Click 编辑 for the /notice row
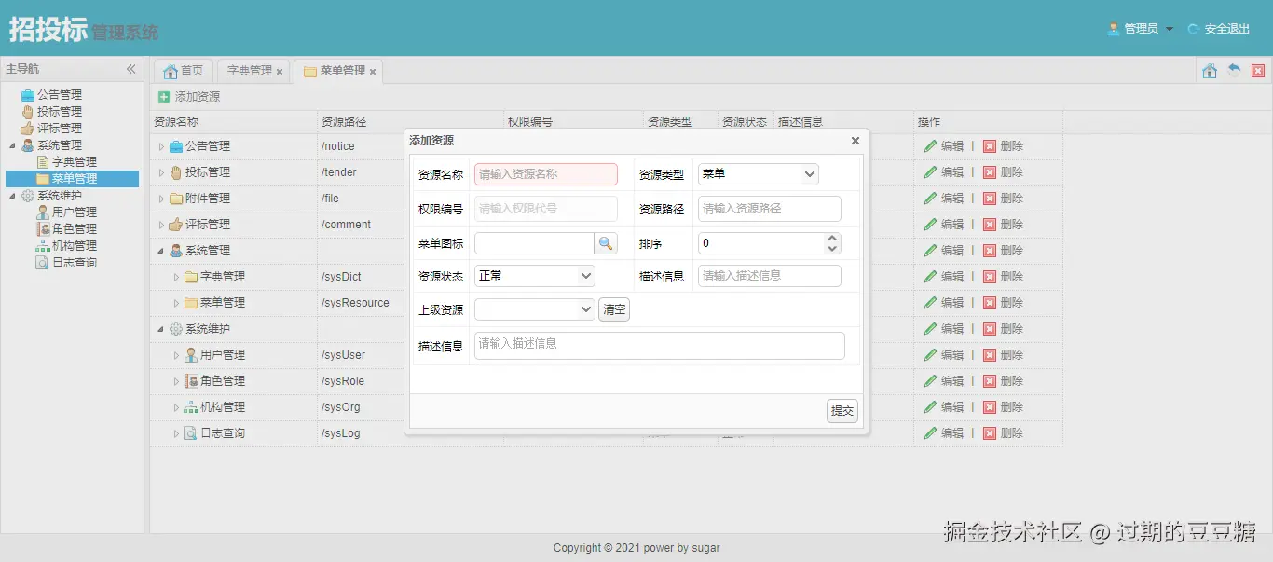Screen dimensions: 1273x562 (x=944, y=146)
